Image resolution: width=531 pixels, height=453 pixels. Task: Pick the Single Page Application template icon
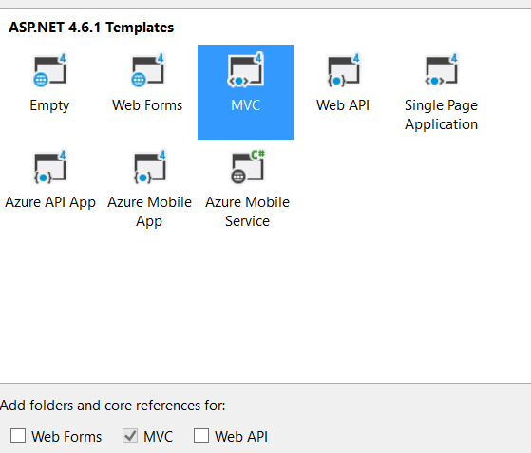point(442,70)
